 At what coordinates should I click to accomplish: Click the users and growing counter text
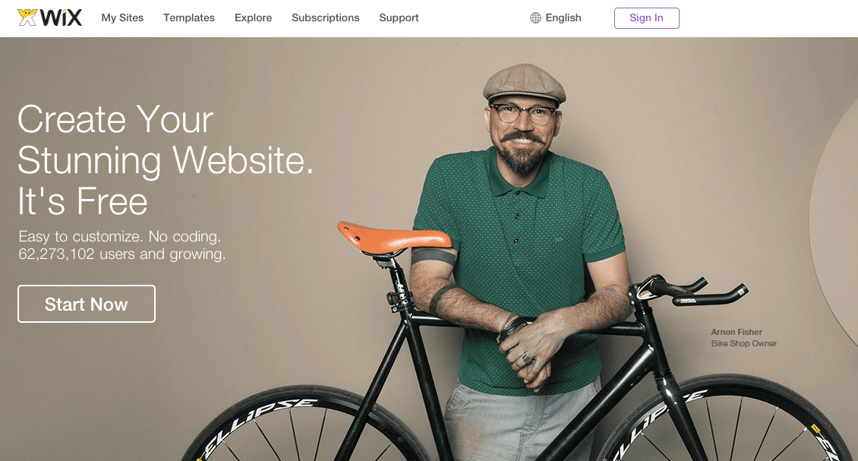pos(122,254)
